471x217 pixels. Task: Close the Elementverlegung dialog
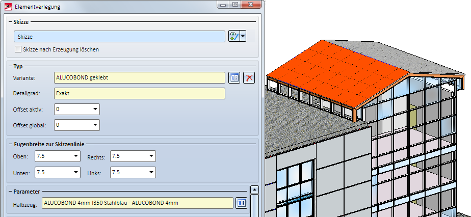[251, 5]
